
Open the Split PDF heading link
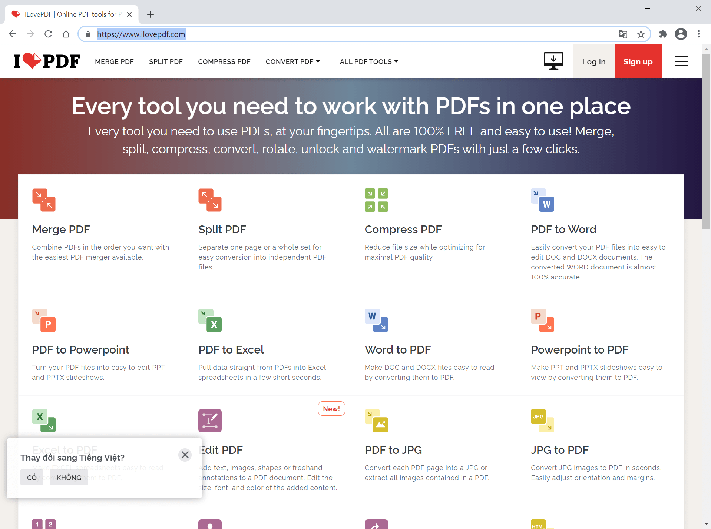pyautogui.click(x=222, y=230)
